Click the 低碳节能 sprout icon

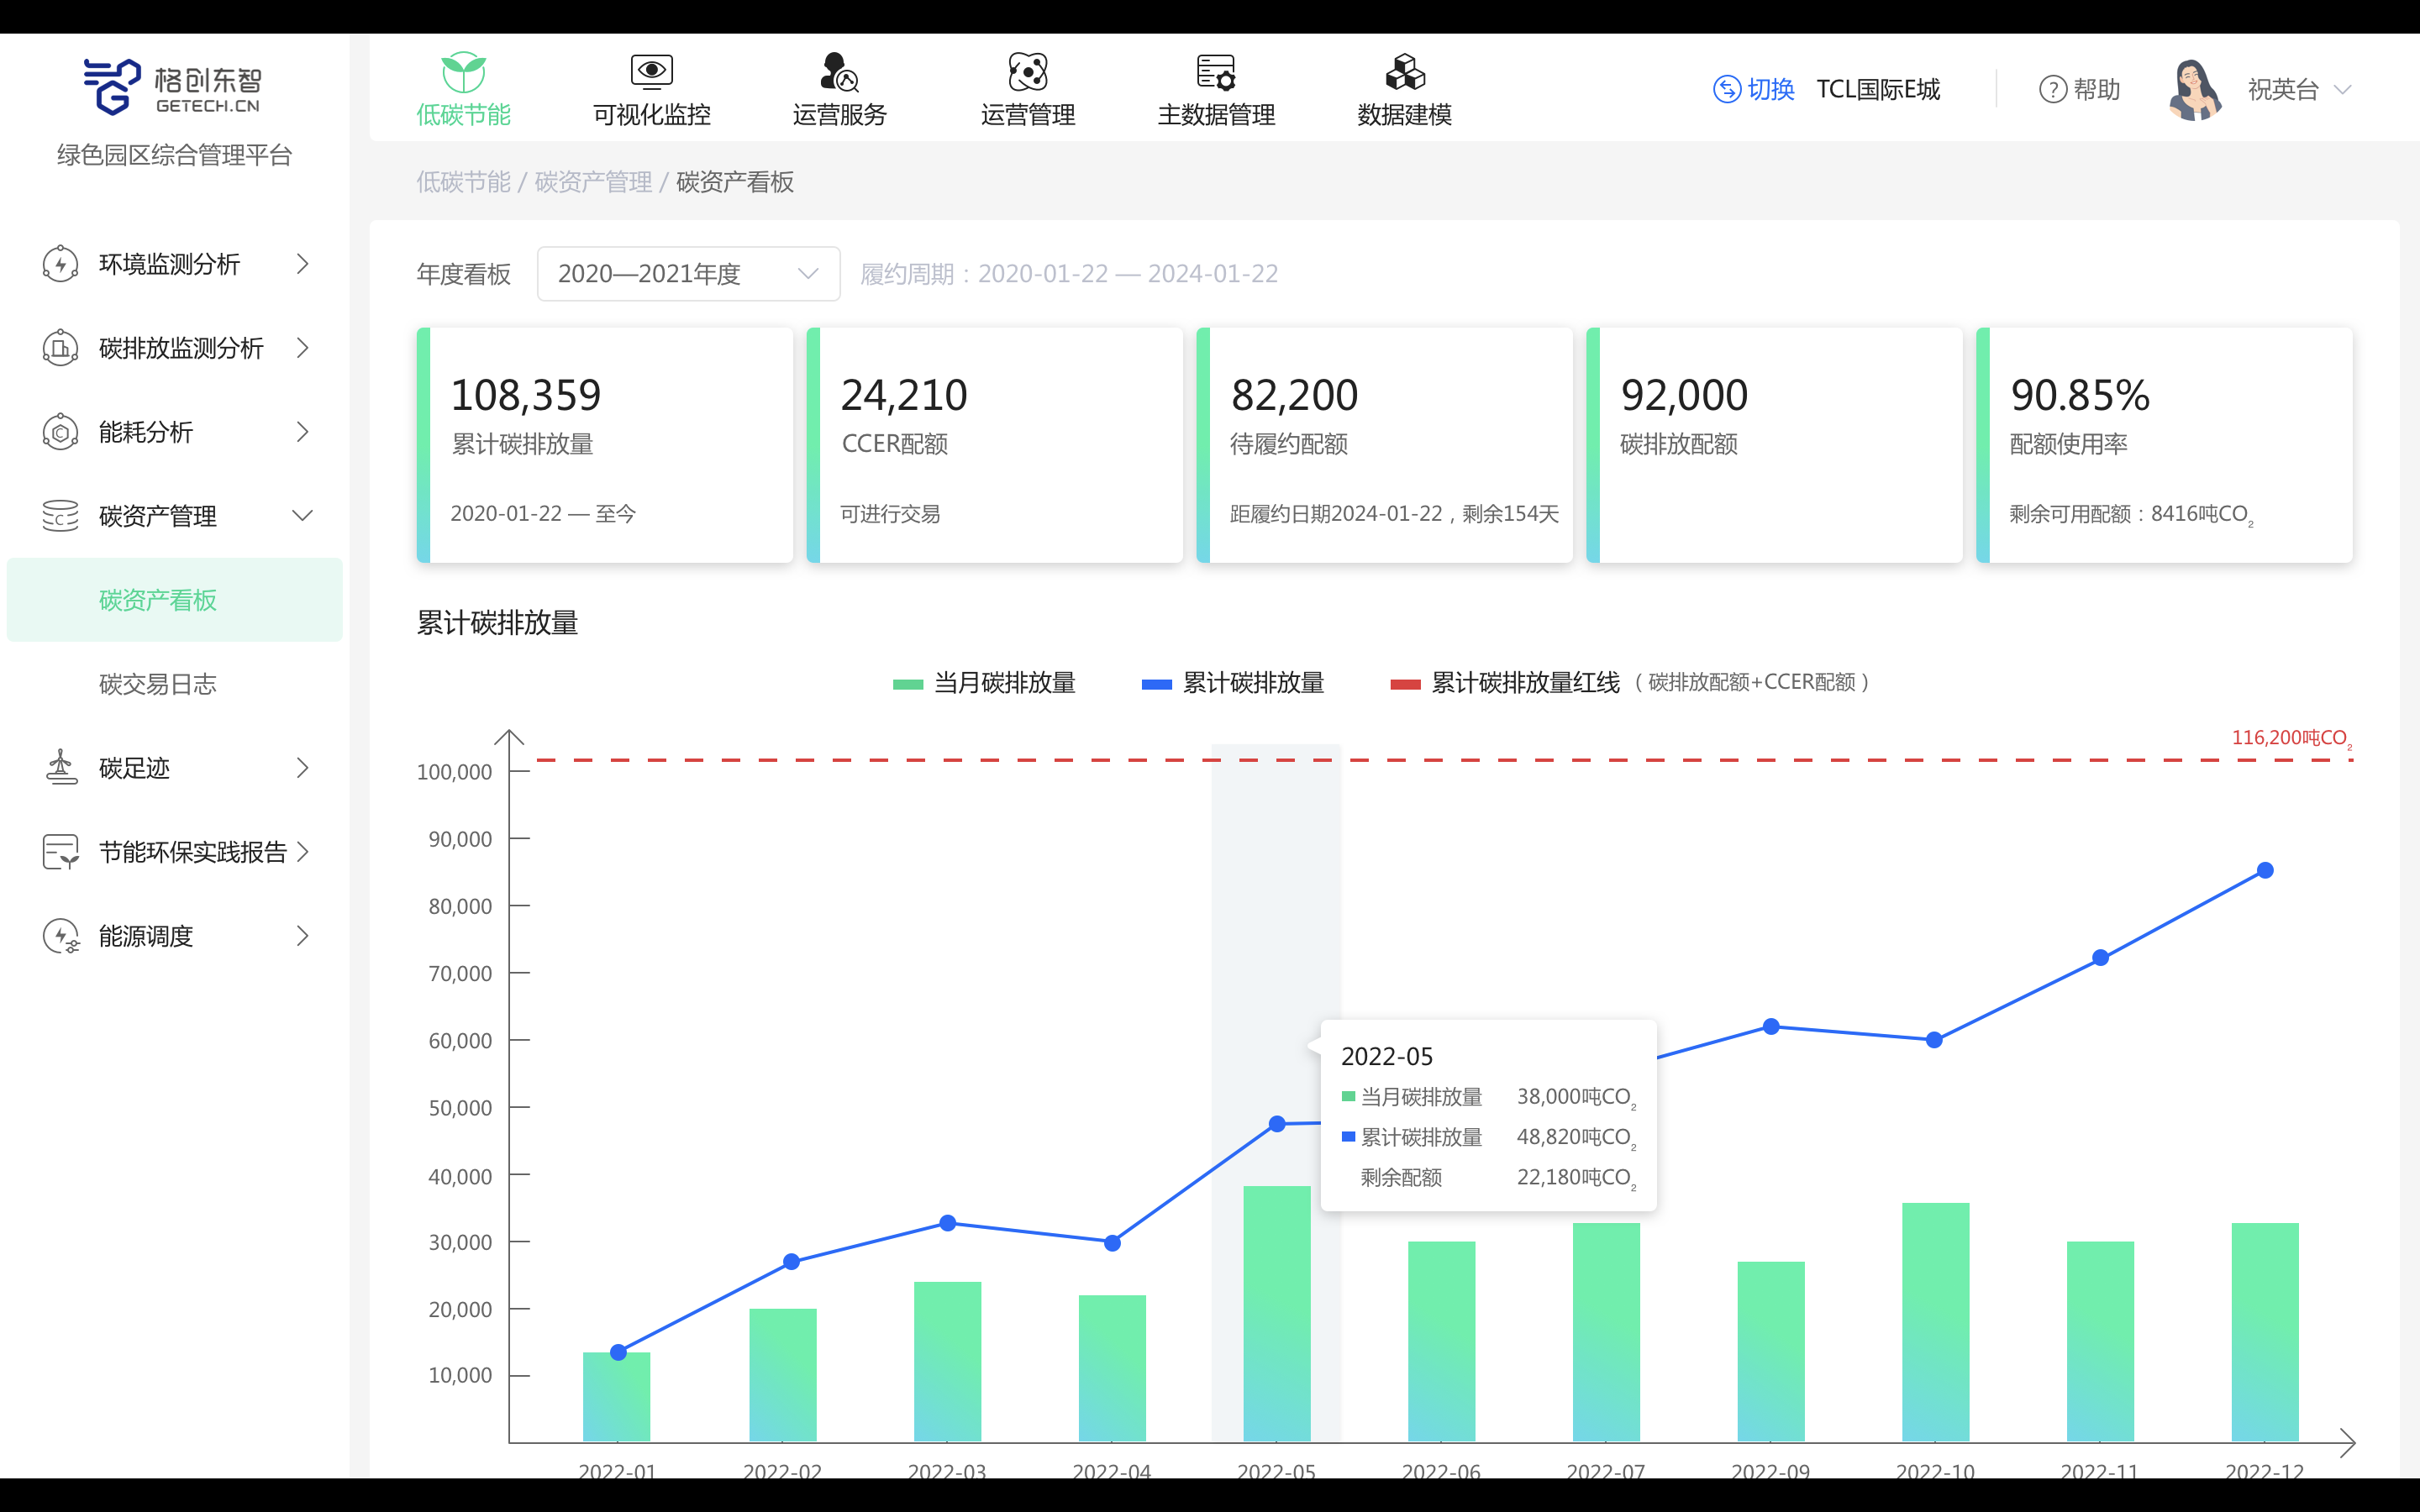tap(463, 72)
